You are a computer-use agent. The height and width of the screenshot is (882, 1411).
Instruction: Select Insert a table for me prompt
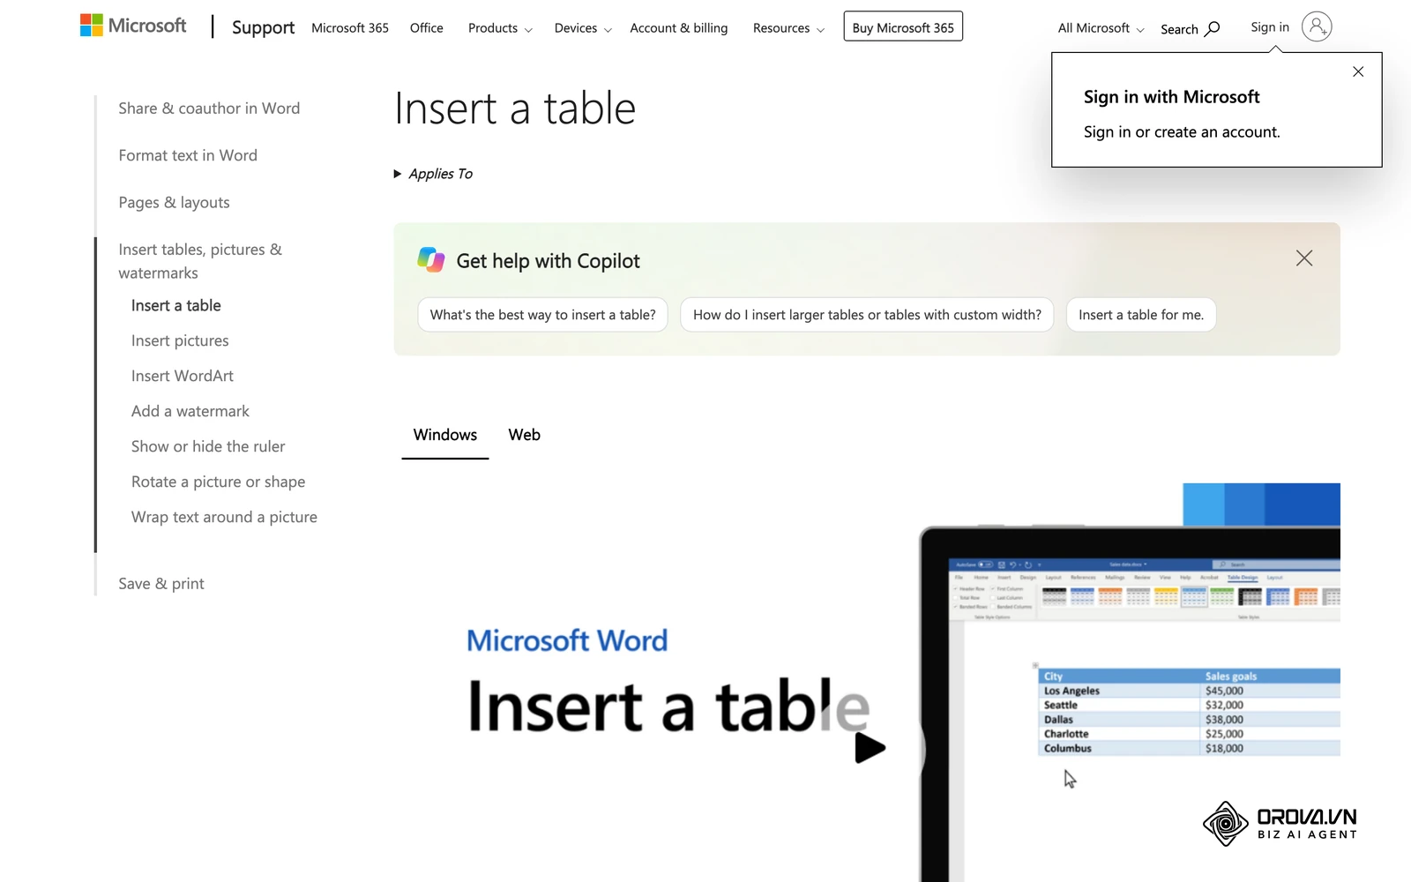[1141, 315]
